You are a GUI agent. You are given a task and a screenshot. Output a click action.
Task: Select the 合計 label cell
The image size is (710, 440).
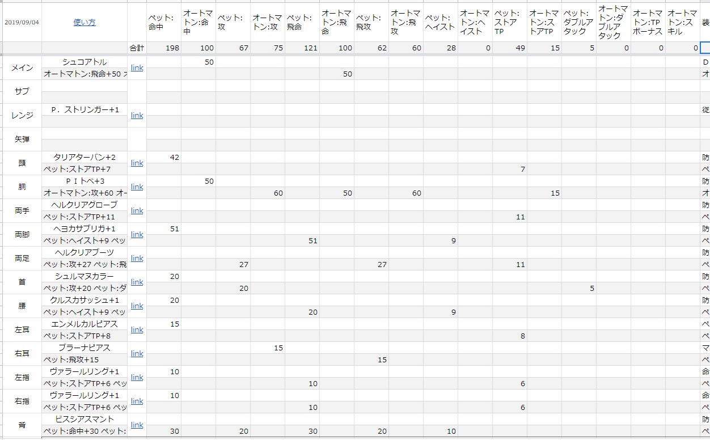pos(137,48)
